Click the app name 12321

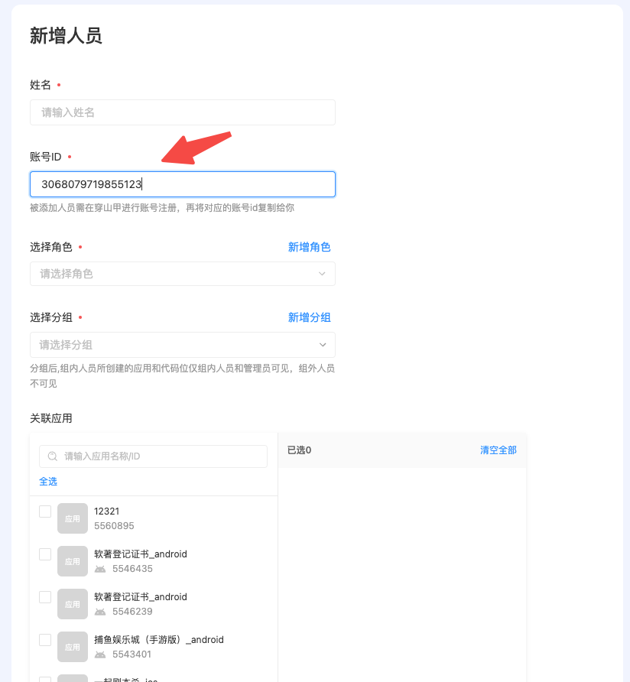pyautogui.click(x=106, y=511)
